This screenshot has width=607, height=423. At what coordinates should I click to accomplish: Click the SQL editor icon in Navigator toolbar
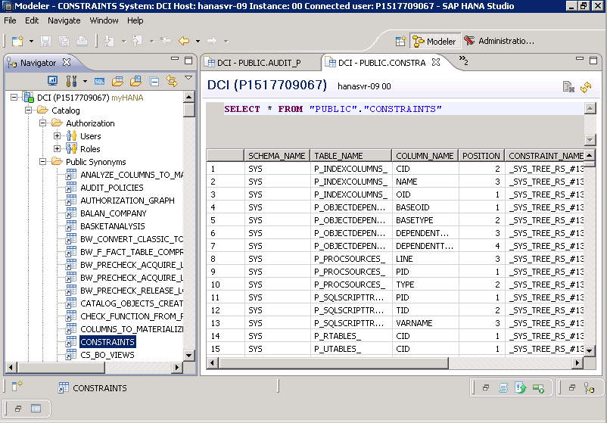(100, 81)
